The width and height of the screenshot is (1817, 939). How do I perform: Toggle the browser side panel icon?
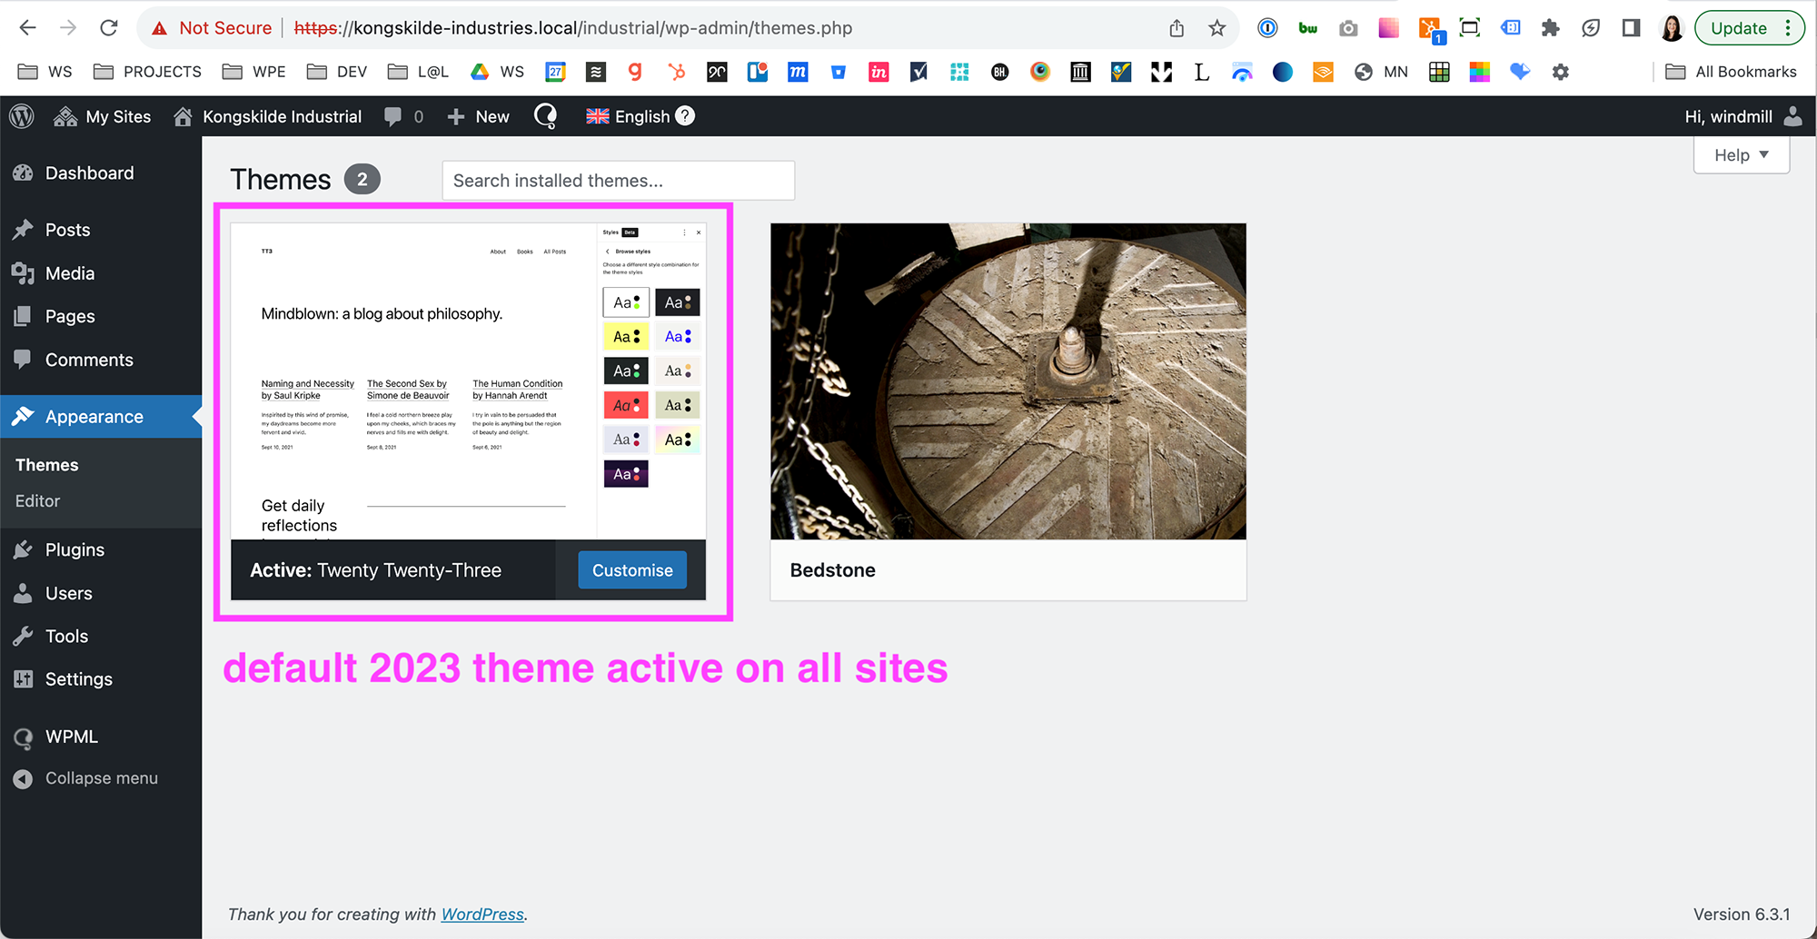tap(1631, 28)
